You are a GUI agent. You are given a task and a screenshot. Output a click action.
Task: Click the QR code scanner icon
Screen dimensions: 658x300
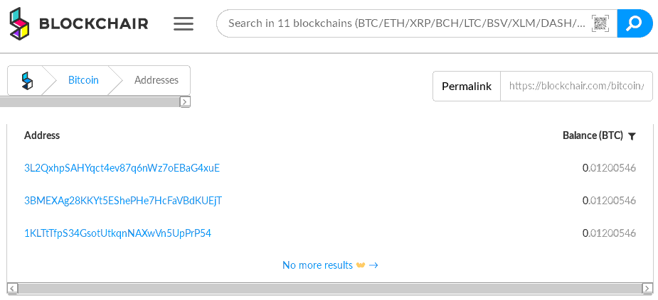tap(600, 23)
